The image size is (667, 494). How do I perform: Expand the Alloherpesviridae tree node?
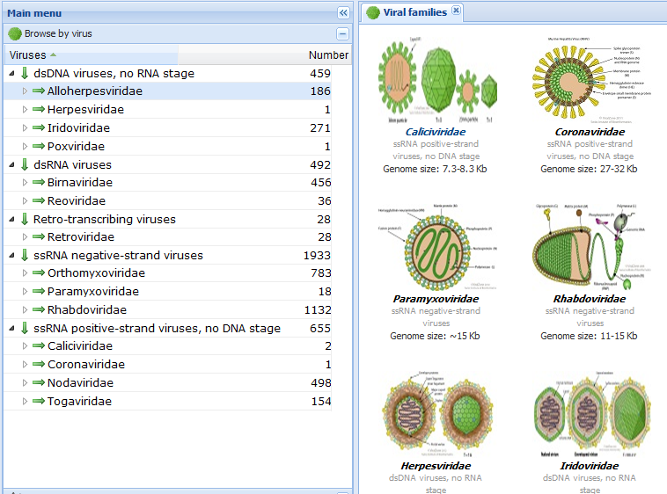(x=25, y=91)
